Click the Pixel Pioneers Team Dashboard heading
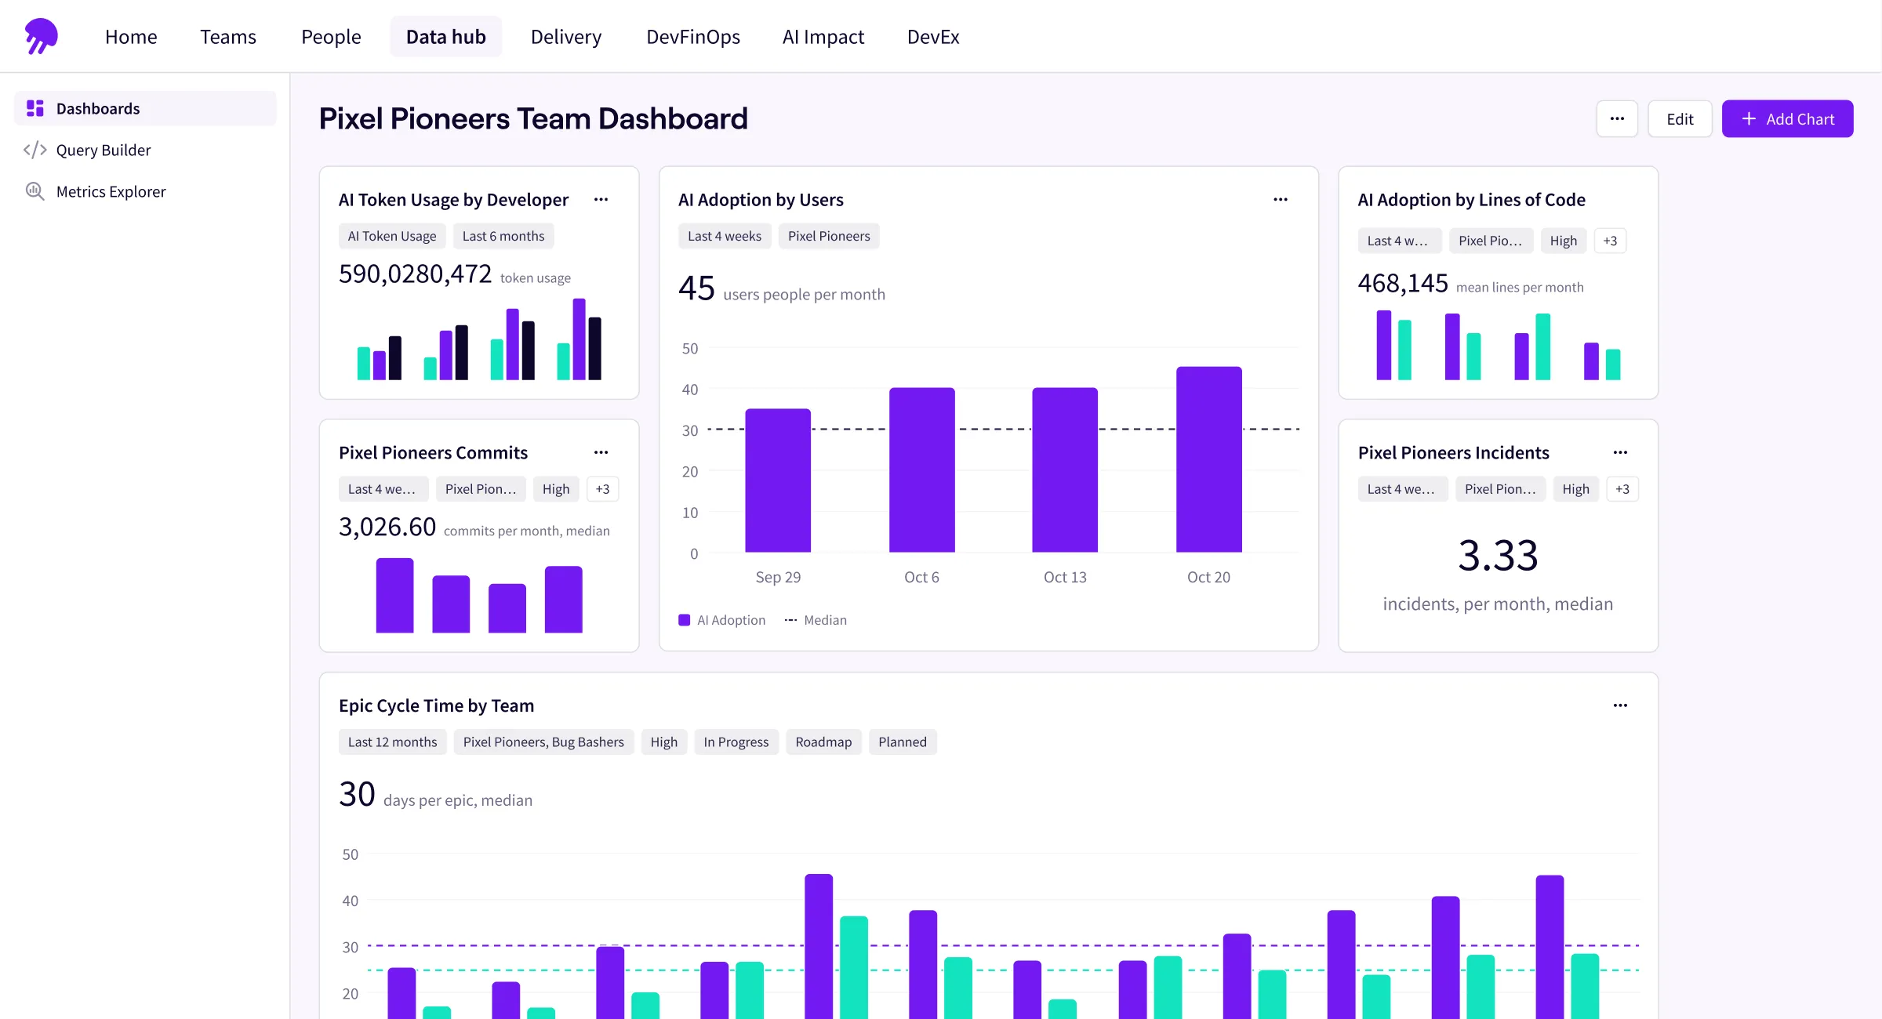The width and height of the screenshot is (1882, 1019). pos(533,119)
